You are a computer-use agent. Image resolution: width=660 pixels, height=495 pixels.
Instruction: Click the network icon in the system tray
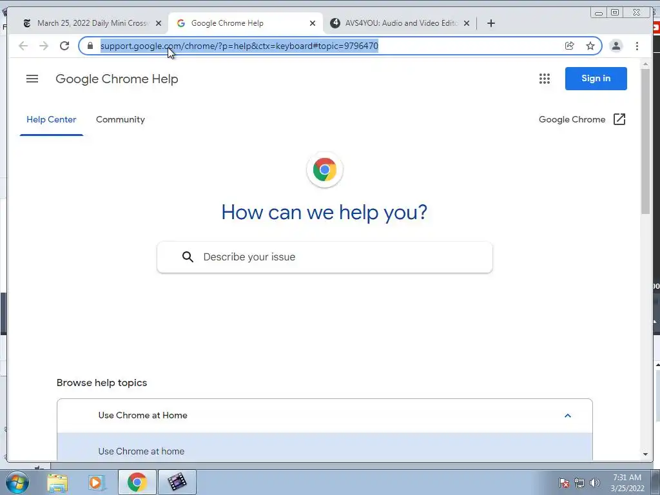[579, 483]
